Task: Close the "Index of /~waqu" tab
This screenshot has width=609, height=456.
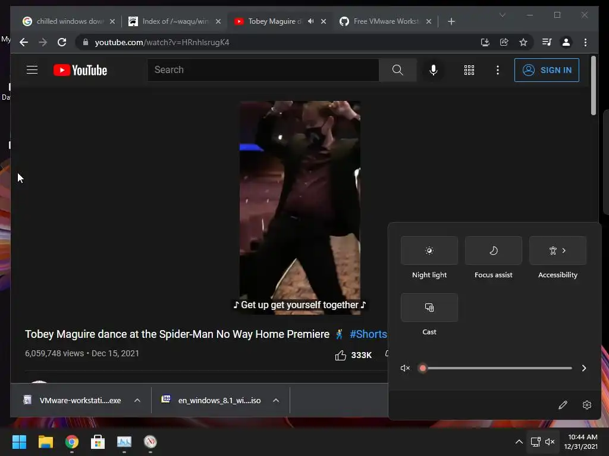Action: click(x=218, y=21)
